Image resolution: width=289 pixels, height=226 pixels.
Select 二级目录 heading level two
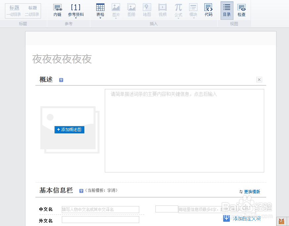[x=32, y=14]
